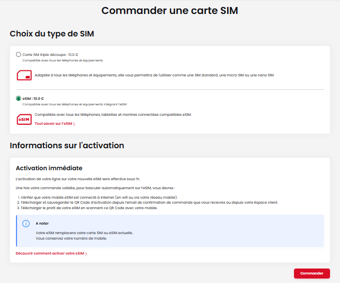
Task: Click the "A noter" note title
Action: point(42,223)
